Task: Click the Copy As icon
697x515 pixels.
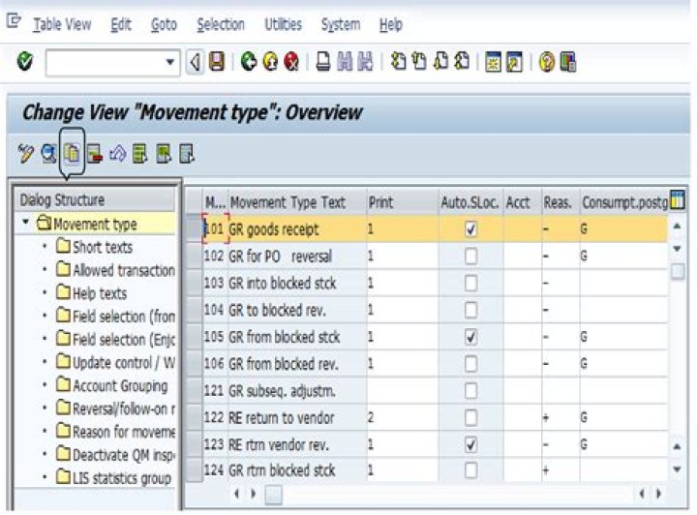Action: (x=72, y=154)
